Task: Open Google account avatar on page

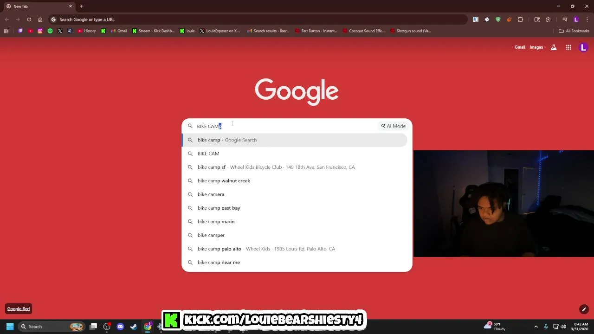Action: click(583, 47)
